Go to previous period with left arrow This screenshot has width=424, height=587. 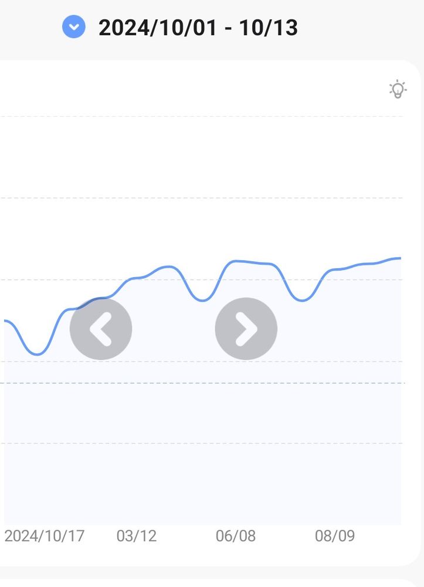(x=101, y=329)
